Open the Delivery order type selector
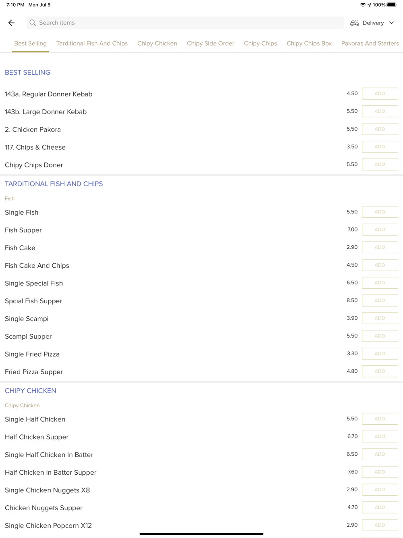This screenshot has height=538, width=403. pyautogui.click(x=372, y=23)
